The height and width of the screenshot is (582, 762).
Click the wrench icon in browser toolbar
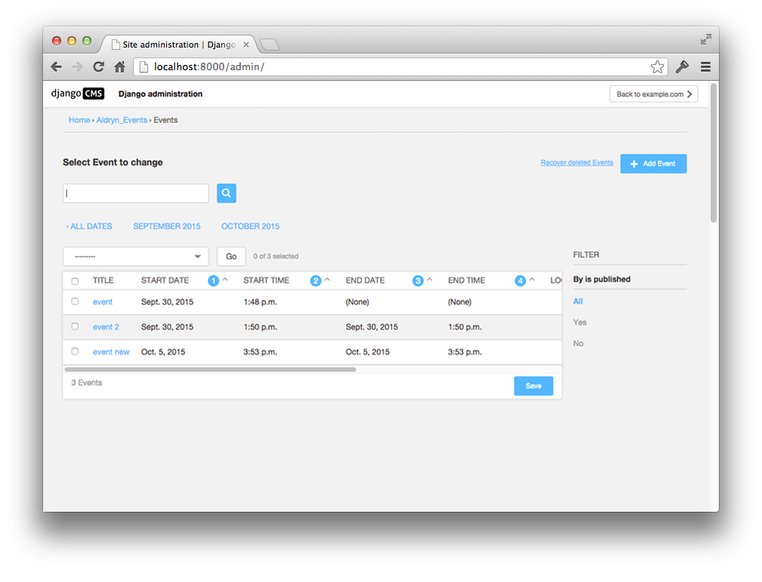point(682,67)
